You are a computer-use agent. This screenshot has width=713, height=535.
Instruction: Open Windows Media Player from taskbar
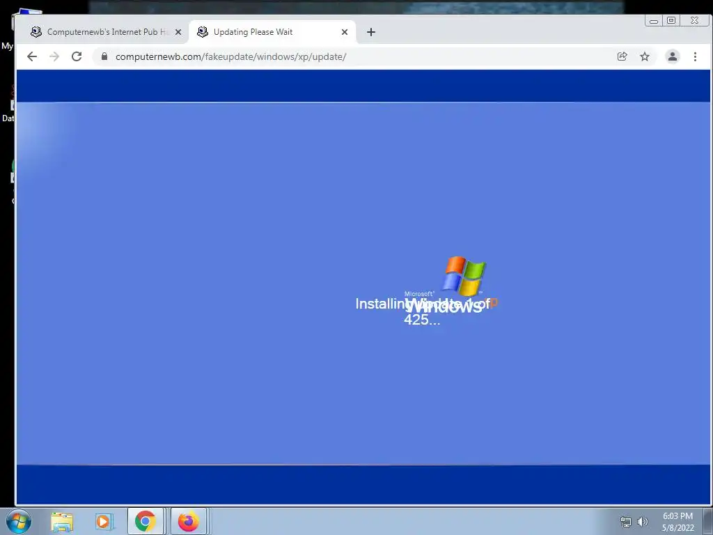104,521
